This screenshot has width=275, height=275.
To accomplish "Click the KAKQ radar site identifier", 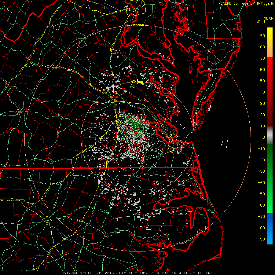I will pyautogui.click(x=162, y=273).
